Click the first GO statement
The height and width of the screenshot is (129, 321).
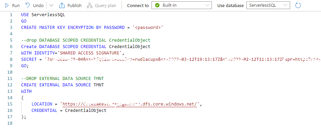click(x=24, y=21)
